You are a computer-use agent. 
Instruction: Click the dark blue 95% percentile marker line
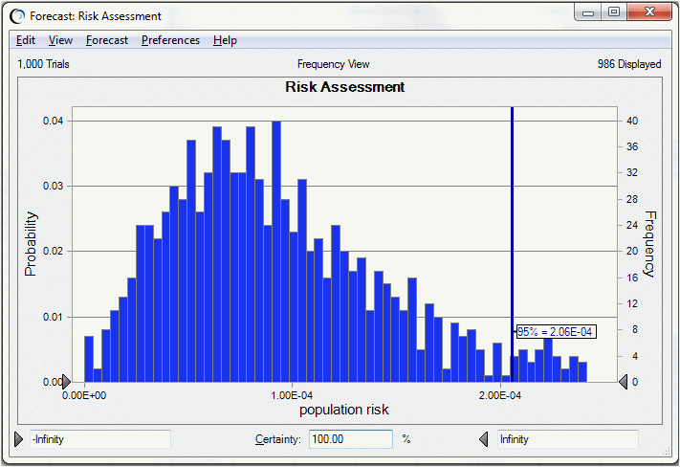coord(513,217)
